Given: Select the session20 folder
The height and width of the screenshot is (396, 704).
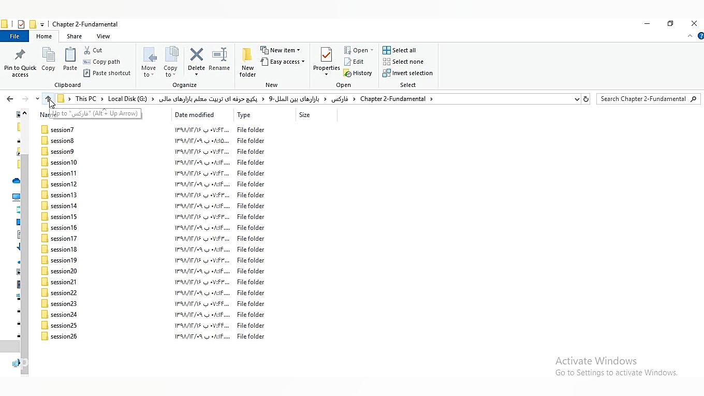Looking at the screenshot, I should pos(64,271).
